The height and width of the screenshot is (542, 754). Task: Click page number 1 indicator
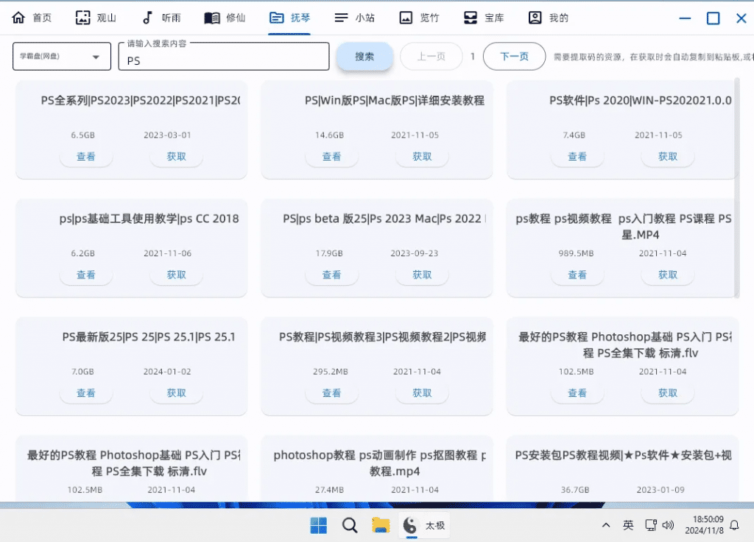[473, 56]
